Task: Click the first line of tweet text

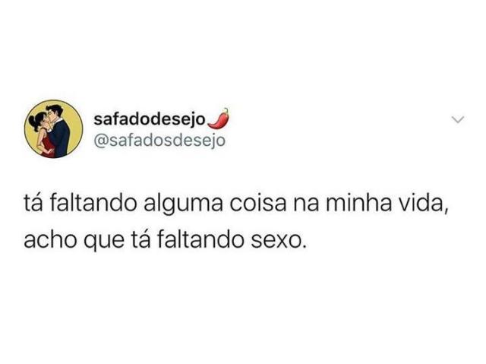Action: click(236, 205)
